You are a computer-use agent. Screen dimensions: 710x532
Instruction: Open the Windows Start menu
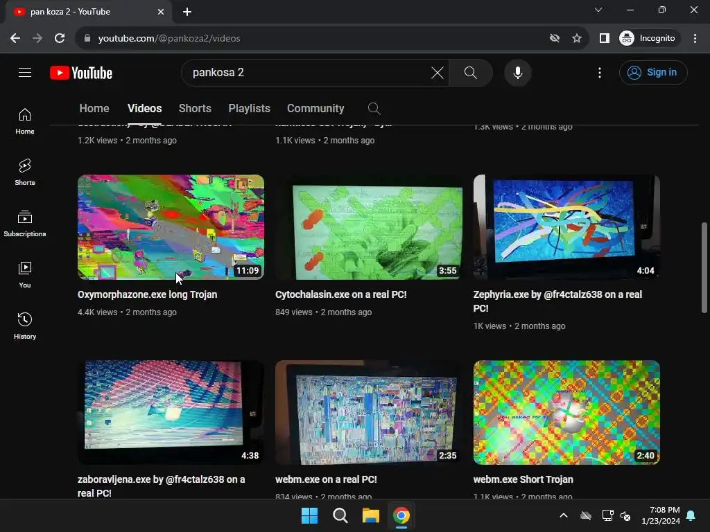[310, 515]
